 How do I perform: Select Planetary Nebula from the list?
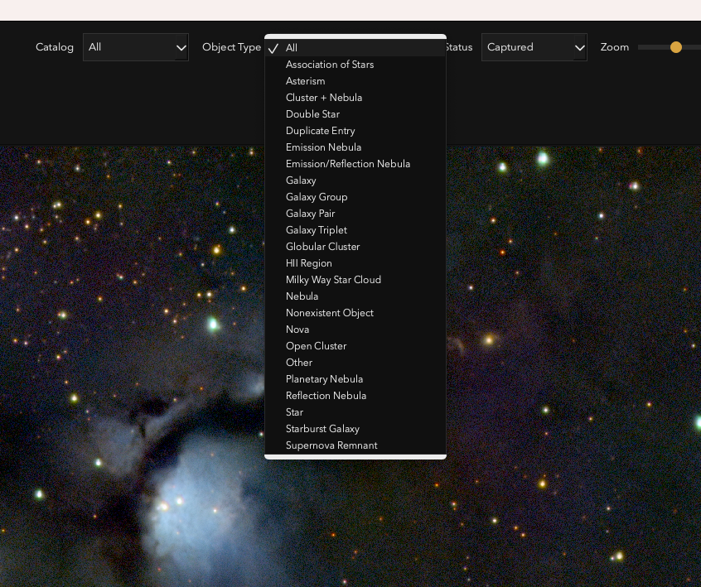click(324, 379)
